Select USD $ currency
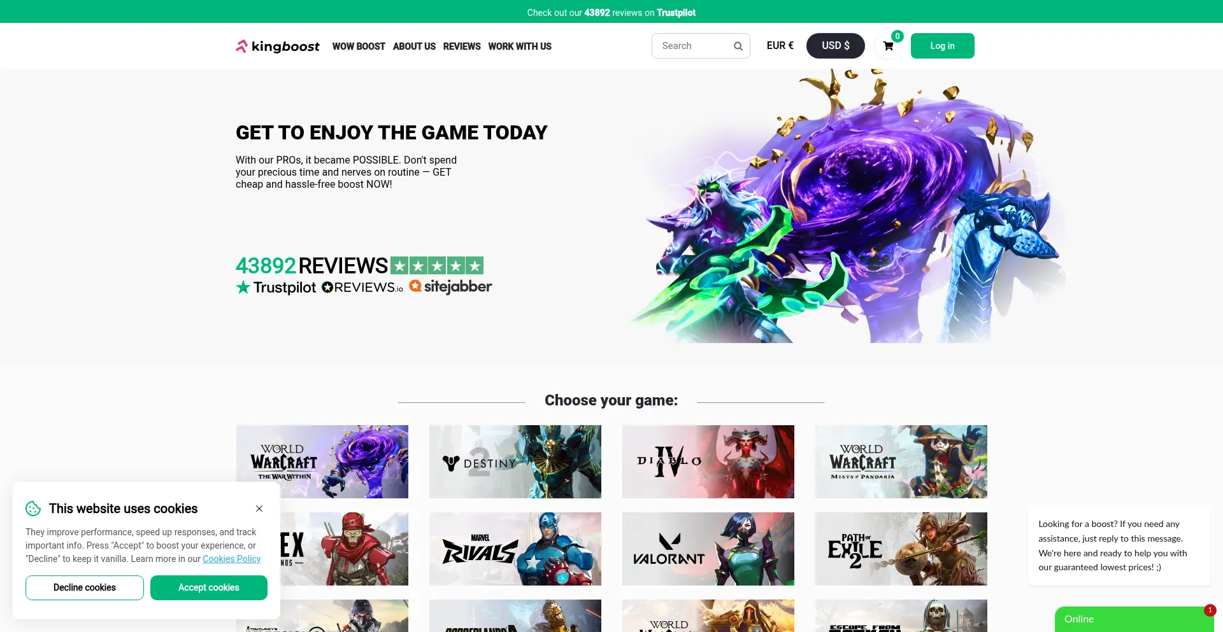Image resolution: width=1223 pixels, height=632 pixels. pos(836,46)
